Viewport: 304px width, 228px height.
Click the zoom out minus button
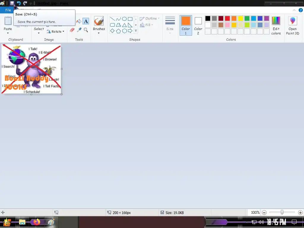coord(264,213)
